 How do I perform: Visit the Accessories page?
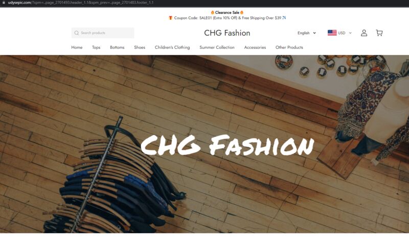click(x=255, y=47)
